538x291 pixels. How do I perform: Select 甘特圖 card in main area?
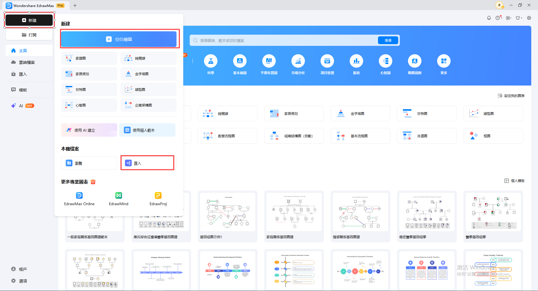[427, 113]
